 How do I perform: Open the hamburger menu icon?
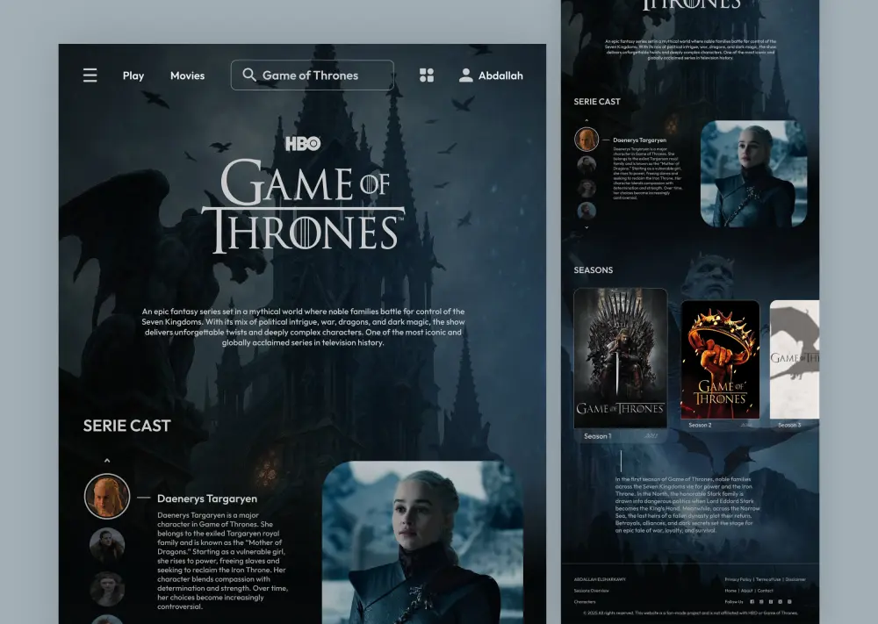coord(90,75)
